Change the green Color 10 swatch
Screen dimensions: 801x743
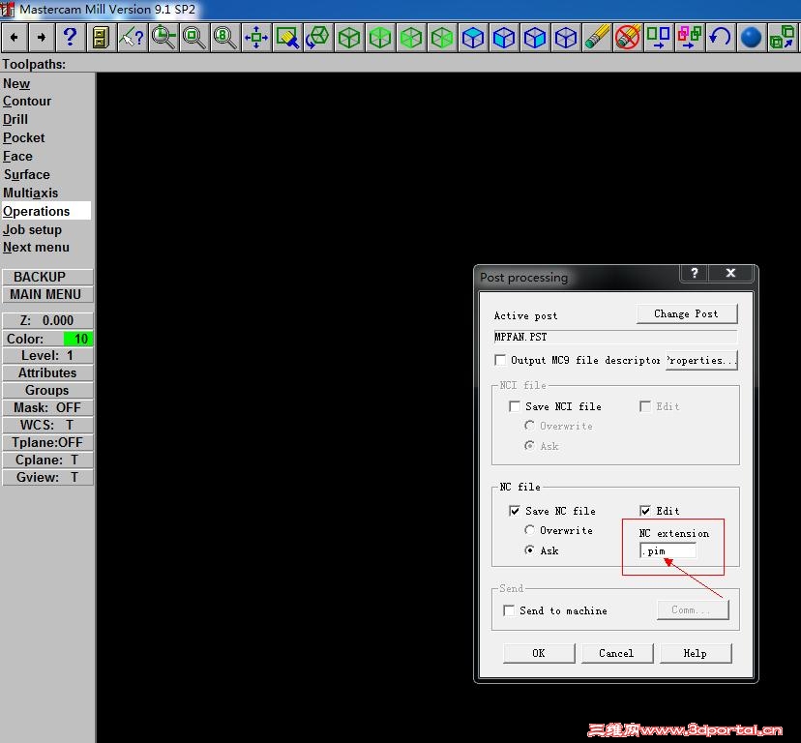click(78, 339)
